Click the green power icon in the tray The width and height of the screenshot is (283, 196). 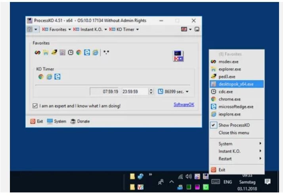(206, 187)
